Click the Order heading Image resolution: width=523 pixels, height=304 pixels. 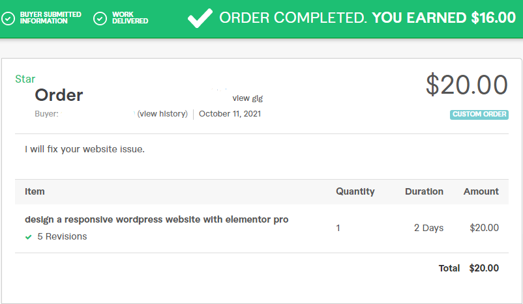(x=59, y=96)
